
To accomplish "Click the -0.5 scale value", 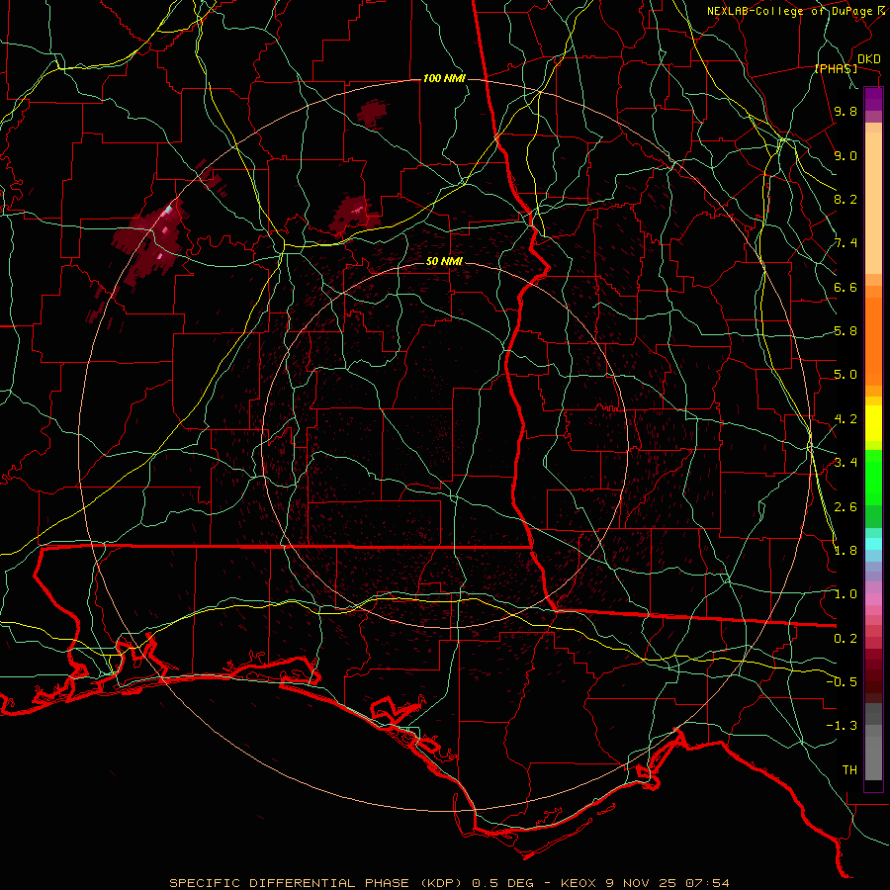I will pos(842,682).
